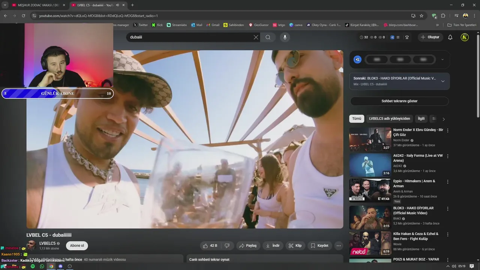Click the round vidIQ badge in the sidebar panel

[x=358, y=59]
